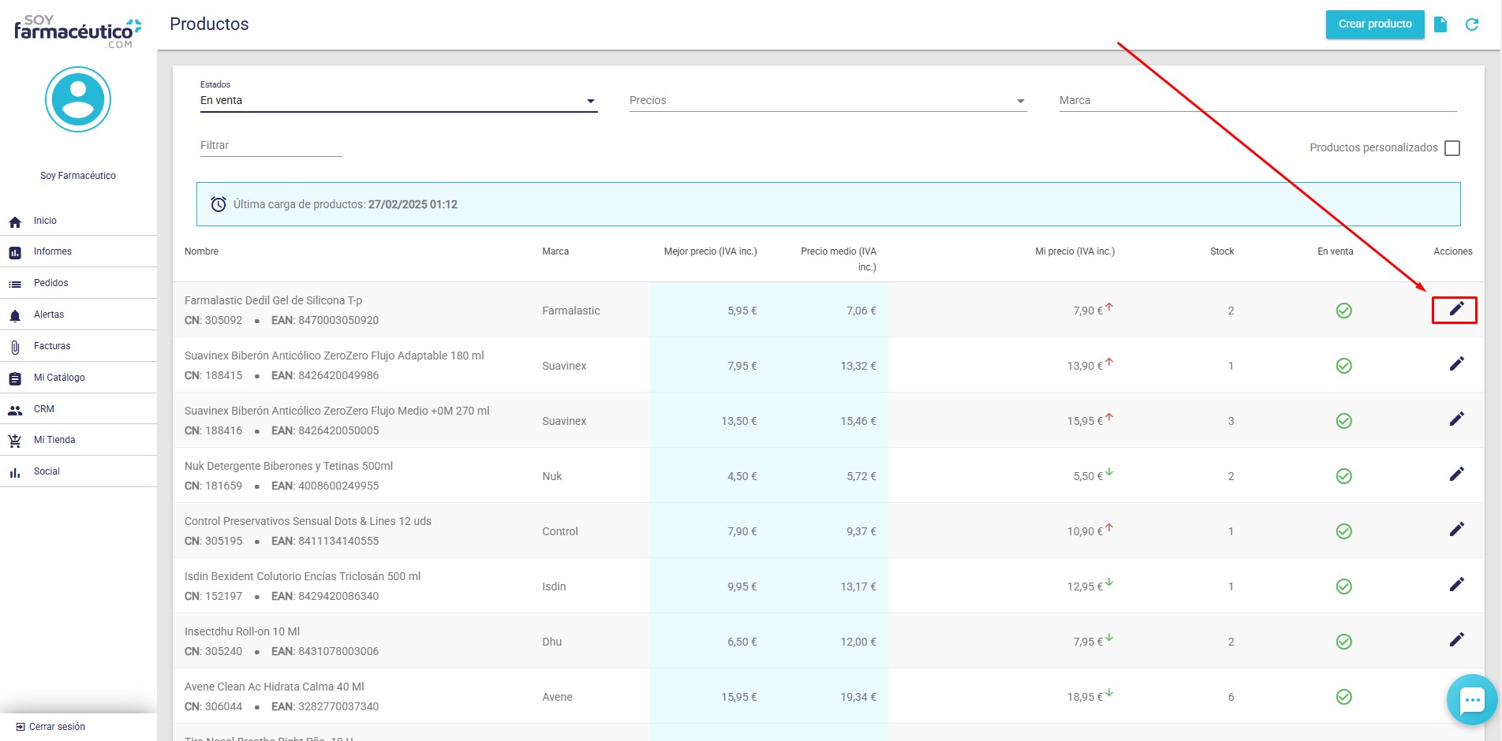Toggle En venta status for Farmalastic Dedil
Viewport: 1502px width, 741px height.
pyautogui.click(x=1344, y=311)
